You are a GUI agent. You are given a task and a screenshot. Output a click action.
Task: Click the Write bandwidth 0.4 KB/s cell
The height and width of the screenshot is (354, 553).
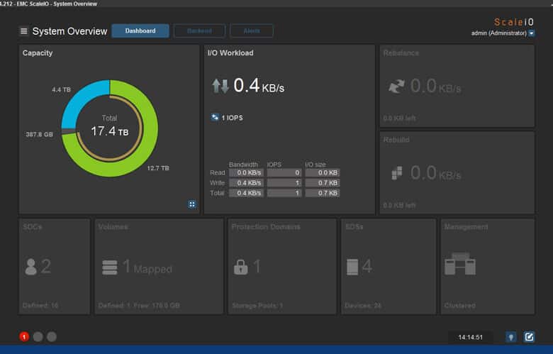tap(246, 183)
